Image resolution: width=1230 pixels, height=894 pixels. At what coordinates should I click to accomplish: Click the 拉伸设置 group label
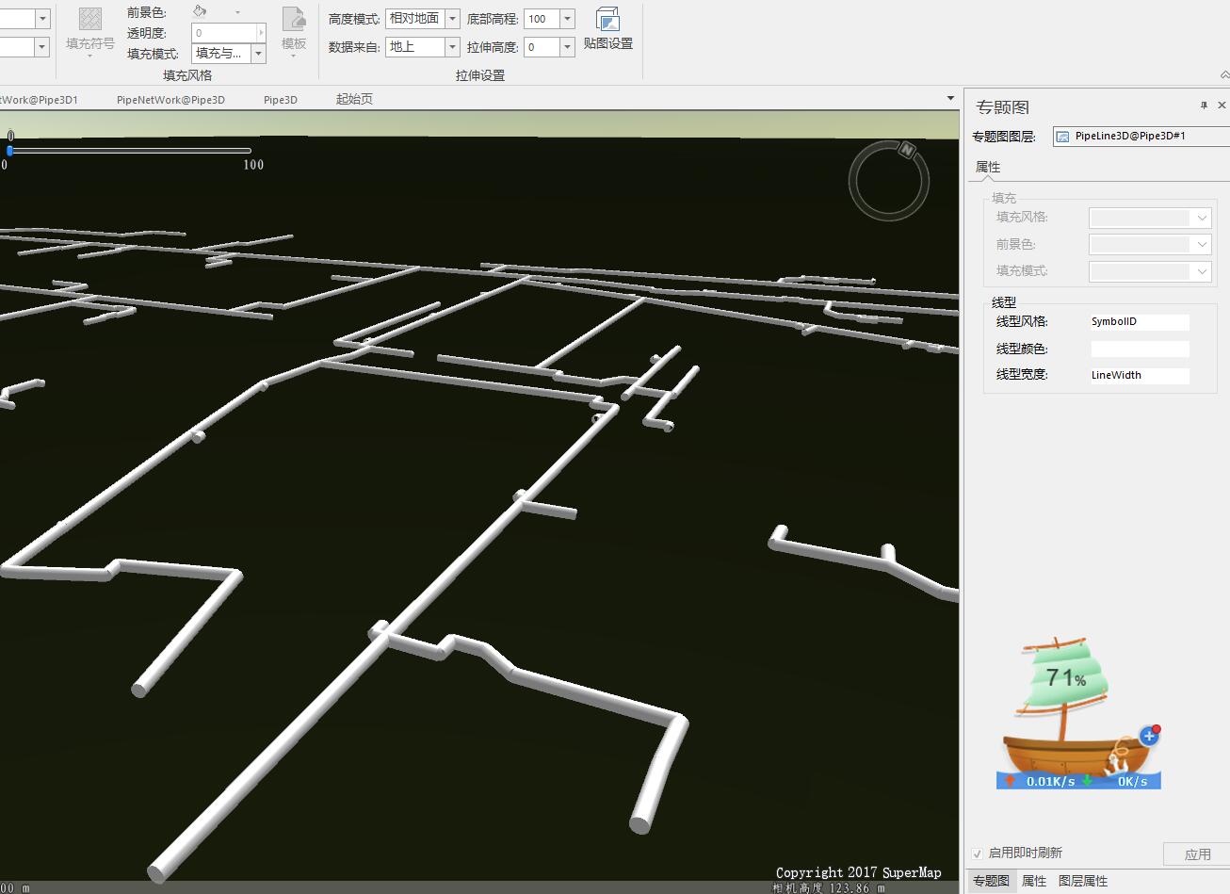point(480,75)
